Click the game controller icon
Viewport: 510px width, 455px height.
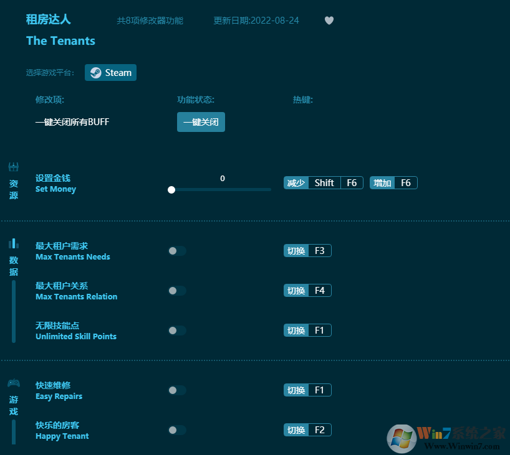coord(13,383)
